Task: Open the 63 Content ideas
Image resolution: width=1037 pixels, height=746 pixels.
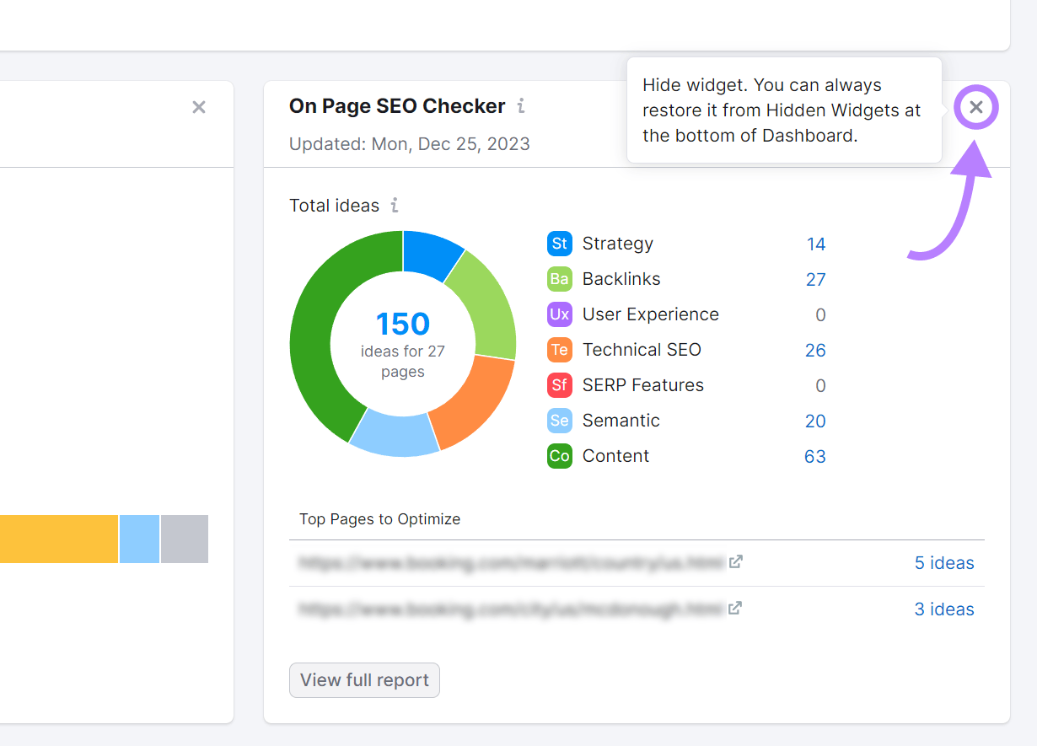Action: tap(815, 456)
